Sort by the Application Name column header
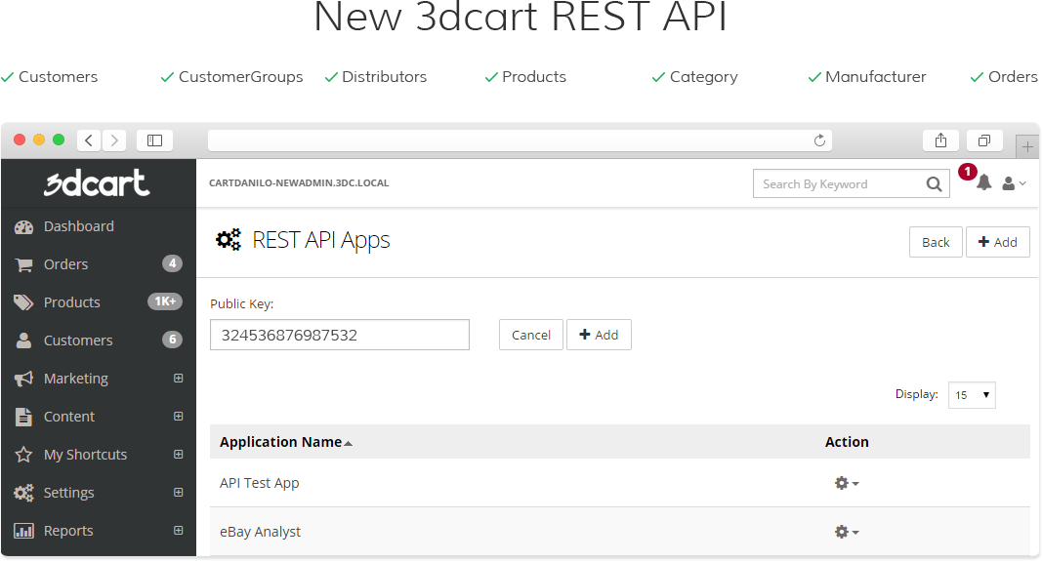1042x561 pixels. [286, 442]
